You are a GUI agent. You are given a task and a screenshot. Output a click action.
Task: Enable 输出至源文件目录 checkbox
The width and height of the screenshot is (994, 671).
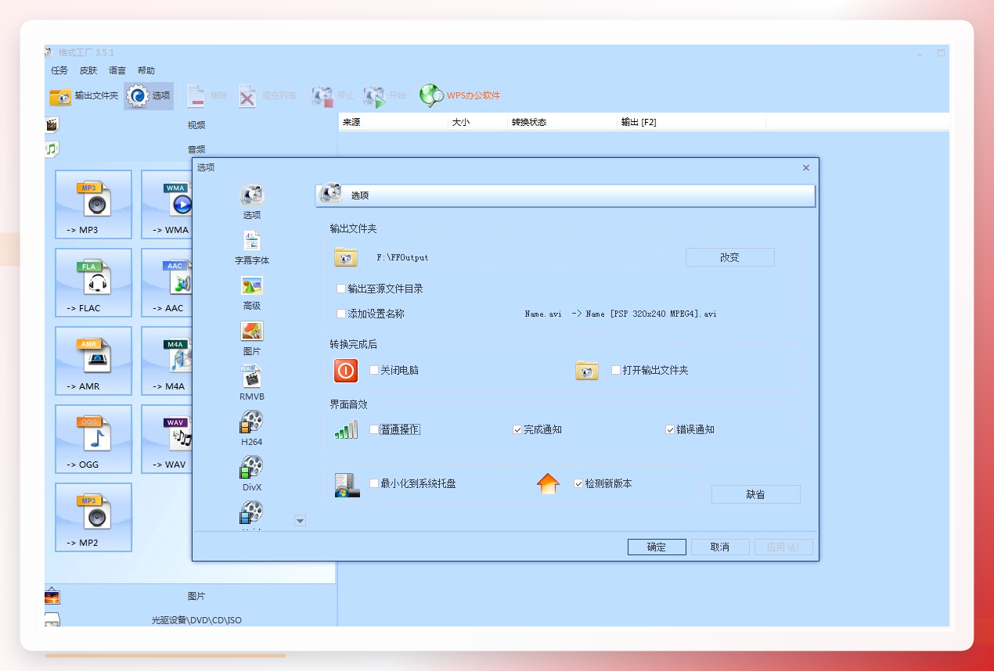(x=341, y=289)
